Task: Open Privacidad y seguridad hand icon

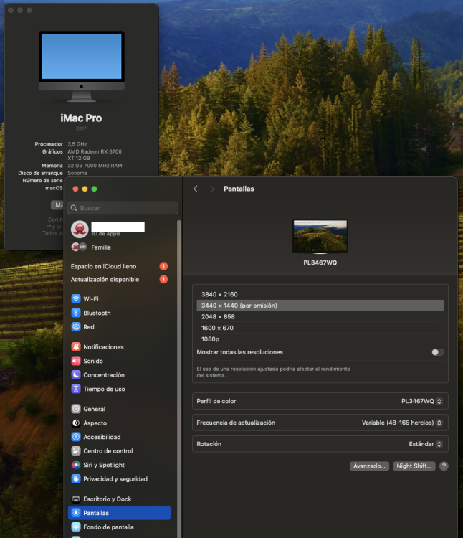Action: click(x=76, y=479)
